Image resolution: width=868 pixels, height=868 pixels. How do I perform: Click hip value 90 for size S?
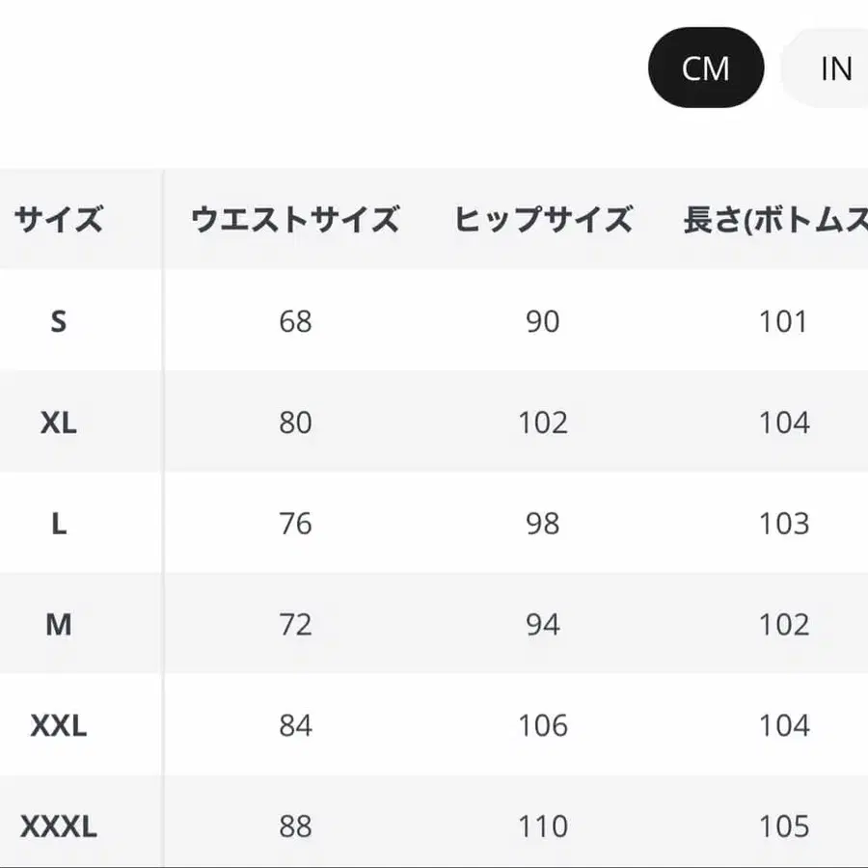click(x=543, y=322)
